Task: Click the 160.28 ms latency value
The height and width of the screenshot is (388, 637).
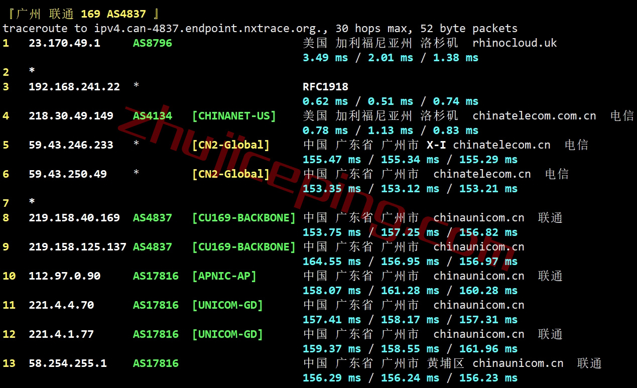Action: pos(488,291)
